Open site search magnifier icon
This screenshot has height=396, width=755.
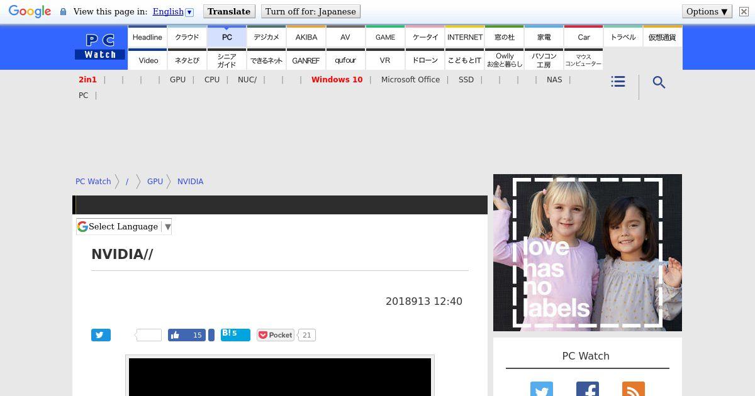659,82
